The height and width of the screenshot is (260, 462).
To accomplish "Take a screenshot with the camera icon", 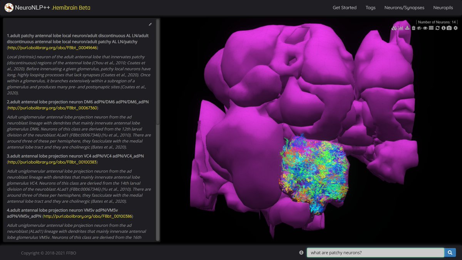I will [449, 28].
